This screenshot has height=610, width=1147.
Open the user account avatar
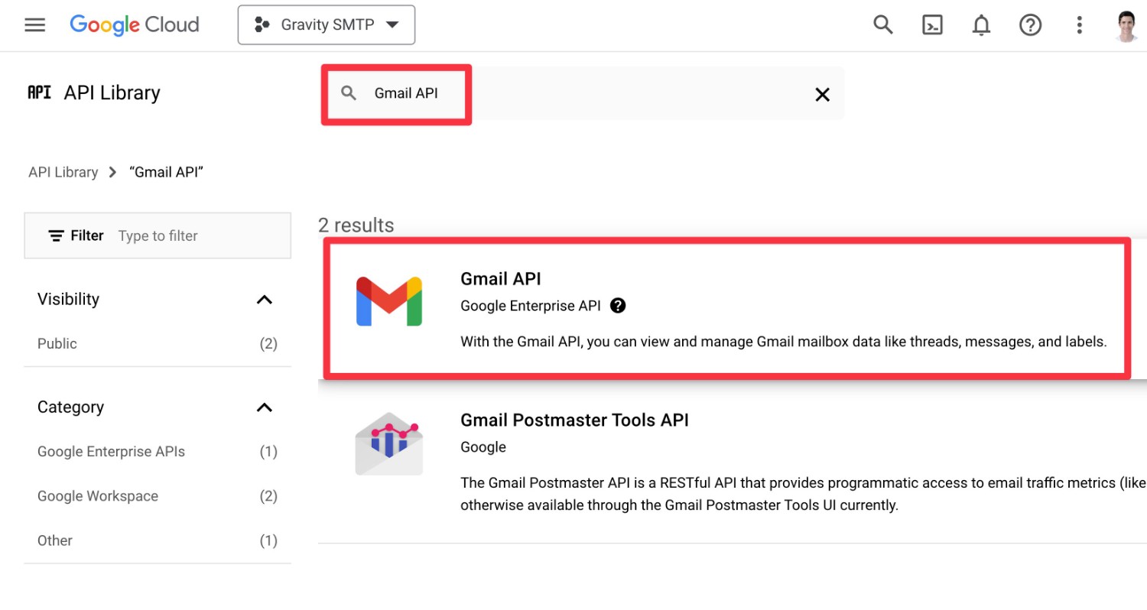click(1127, 25)
